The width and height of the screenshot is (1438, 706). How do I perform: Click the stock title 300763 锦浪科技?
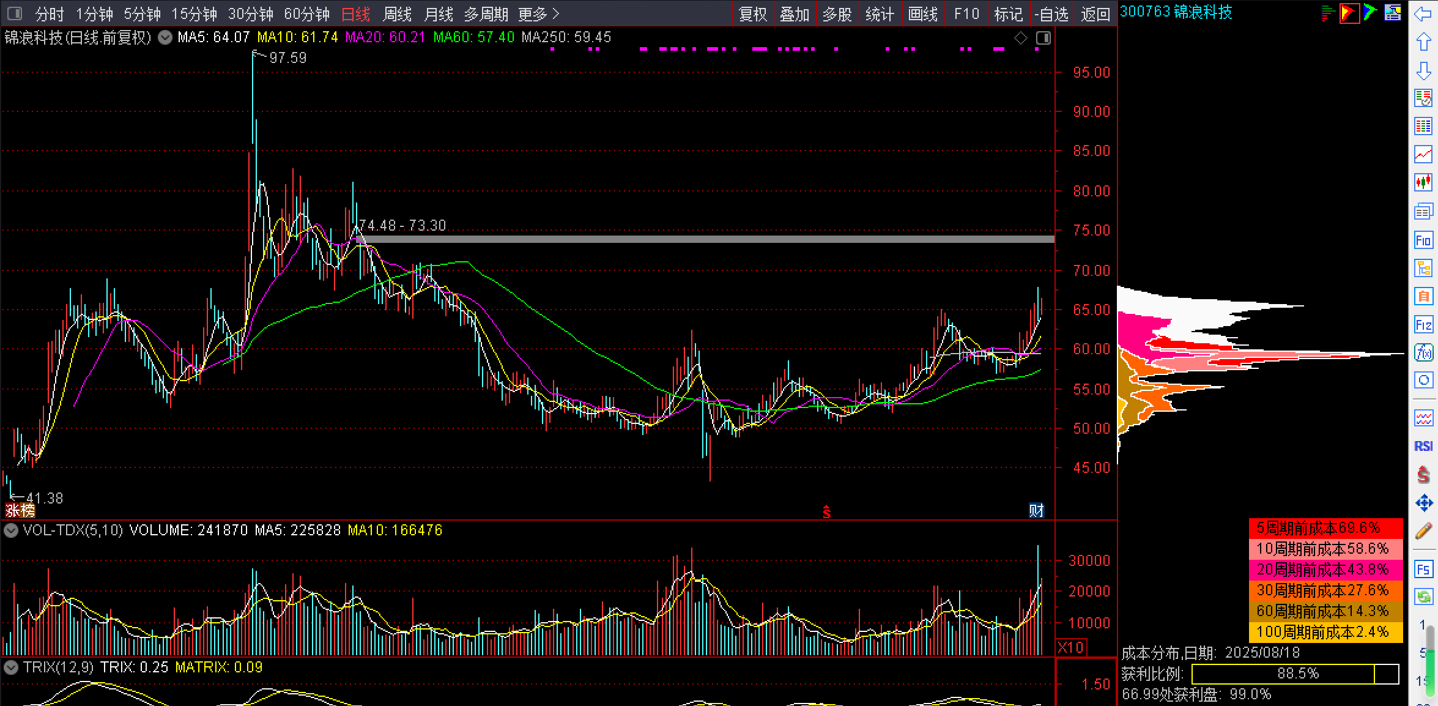(x=1176, y=12)
